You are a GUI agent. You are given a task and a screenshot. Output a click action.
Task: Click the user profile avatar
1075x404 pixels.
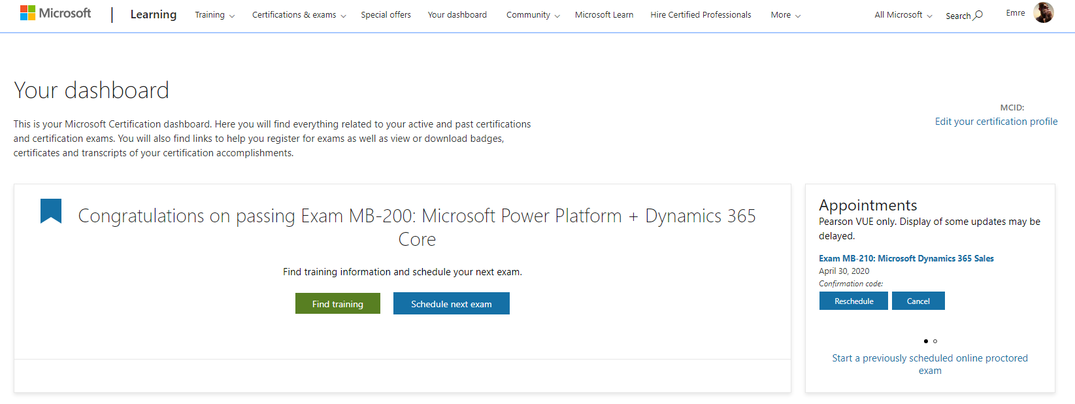[1043, 12]
